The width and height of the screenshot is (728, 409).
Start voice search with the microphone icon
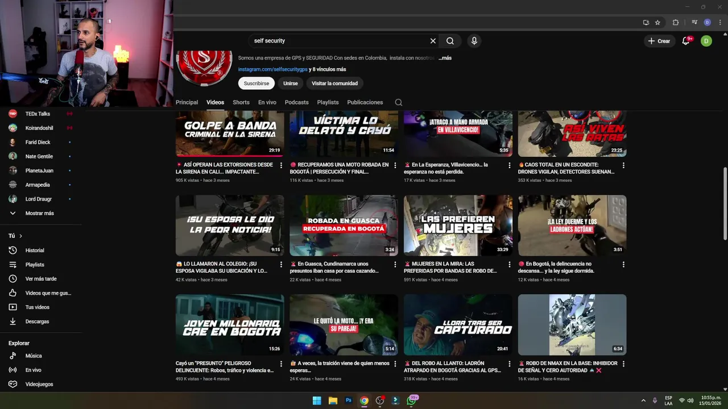(474, 41)
